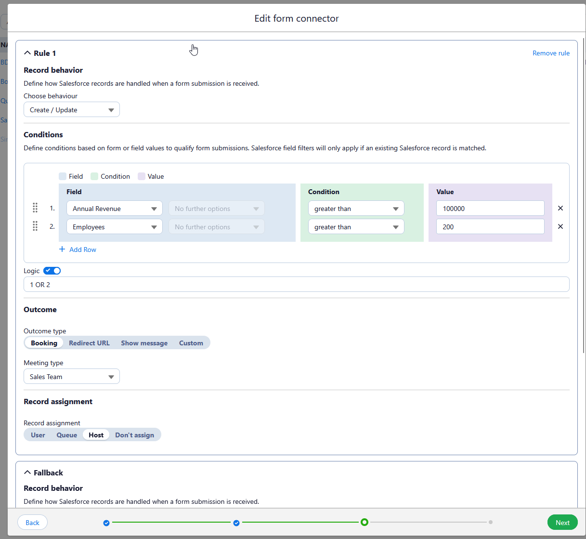Screen dimensions: 586x539
Task: Jump to the second completed progress step
Action: pyautogui.click(x=236, y=523)
